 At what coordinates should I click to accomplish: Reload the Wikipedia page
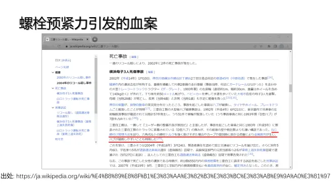[59, 46]
